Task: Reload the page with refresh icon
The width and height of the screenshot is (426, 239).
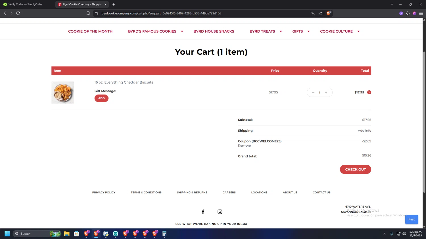Action: click(18, 13)
